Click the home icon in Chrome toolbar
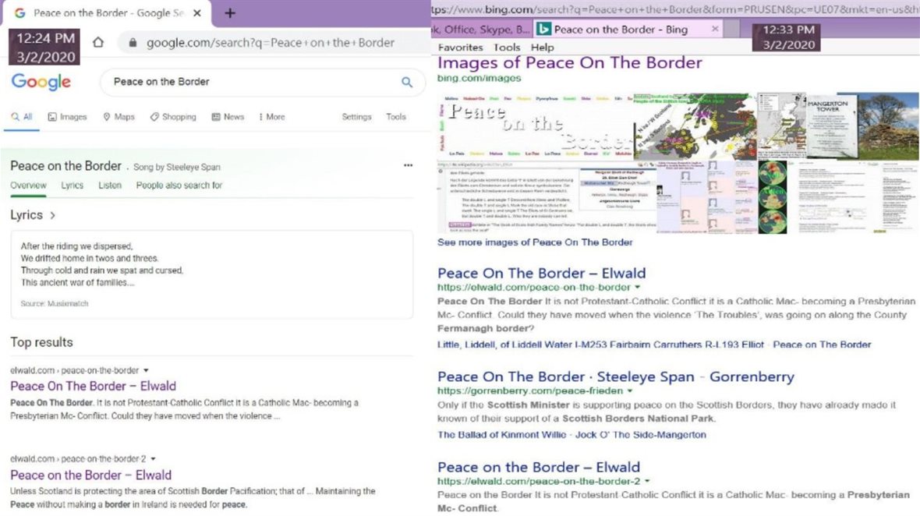 click(x=98, y=43)
